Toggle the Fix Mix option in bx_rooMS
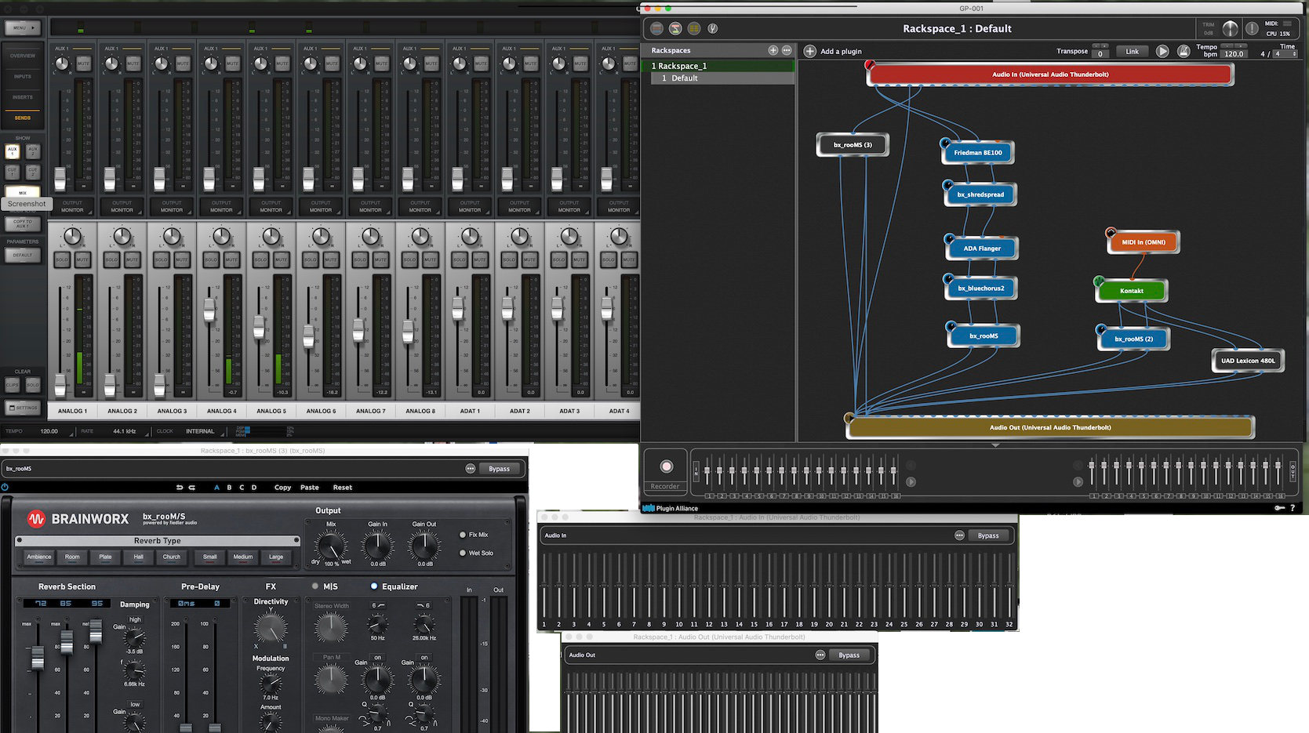Screen dimensions: 1309x733 [464, 535]
